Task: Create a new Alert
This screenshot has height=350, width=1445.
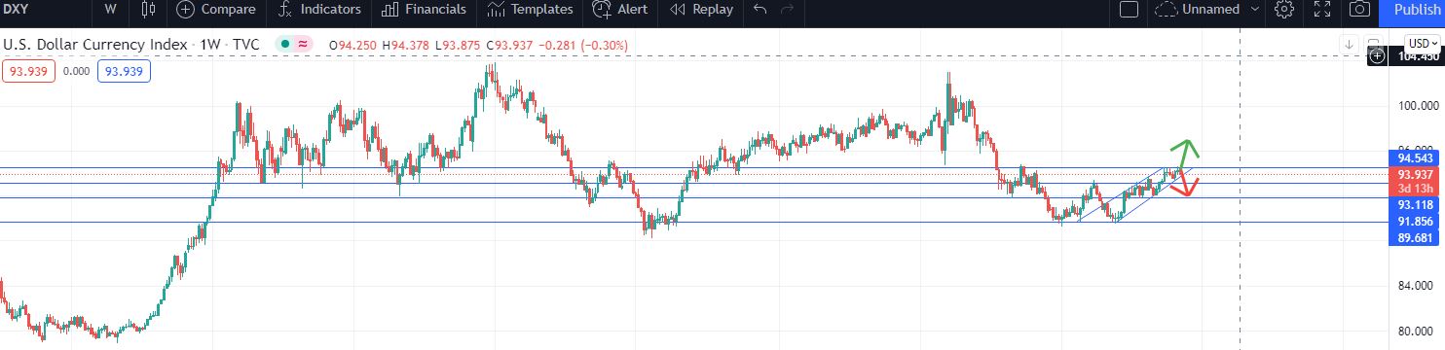Action: point(620,10)
